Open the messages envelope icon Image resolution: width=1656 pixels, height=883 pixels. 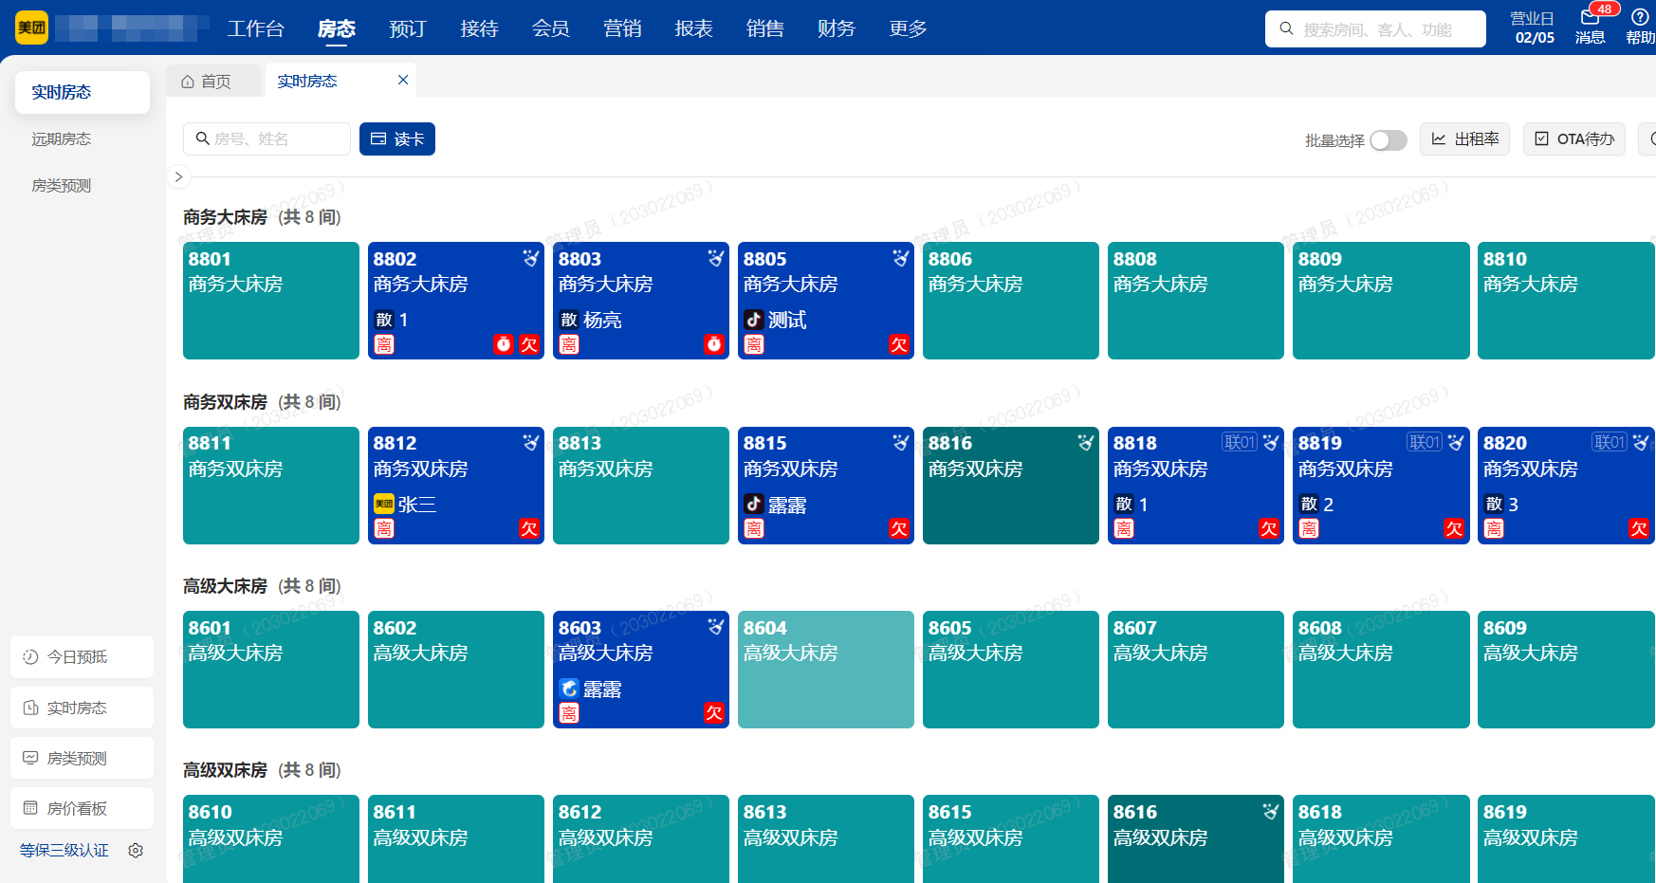[1590, 18]
